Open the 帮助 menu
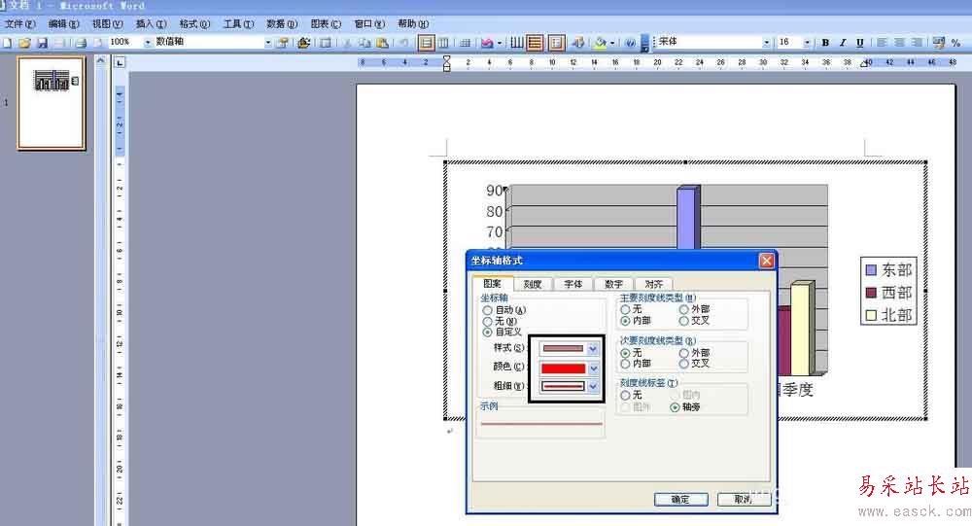Image resolution: width=972 pixels, height=526 pixels. [413, 23]
